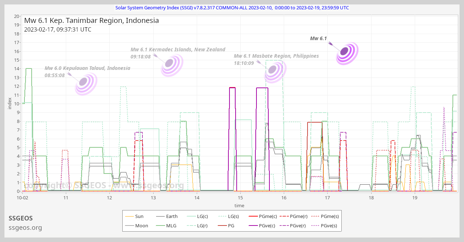Click the 17 x-axis day label
Viewport: 464px width, 242px height.
(328, 198)
